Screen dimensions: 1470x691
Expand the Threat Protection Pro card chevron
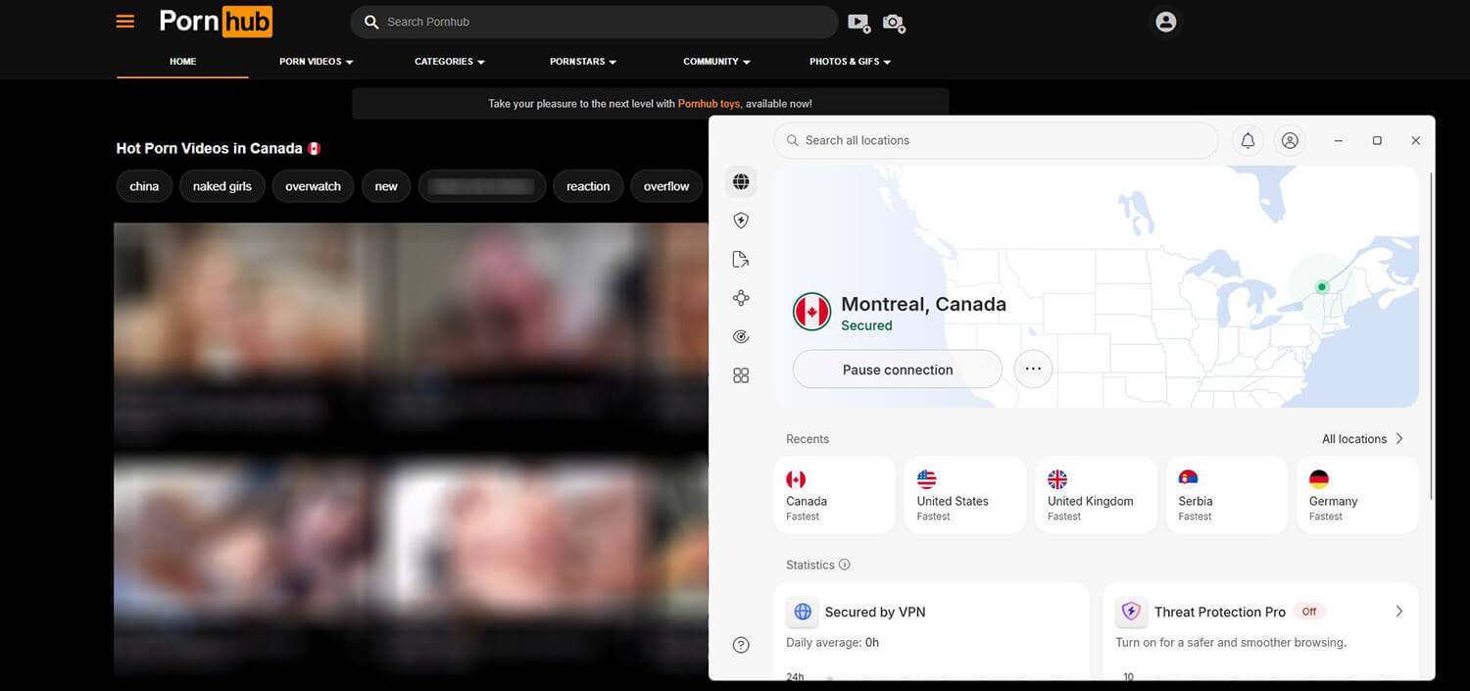coord(1398,612)
